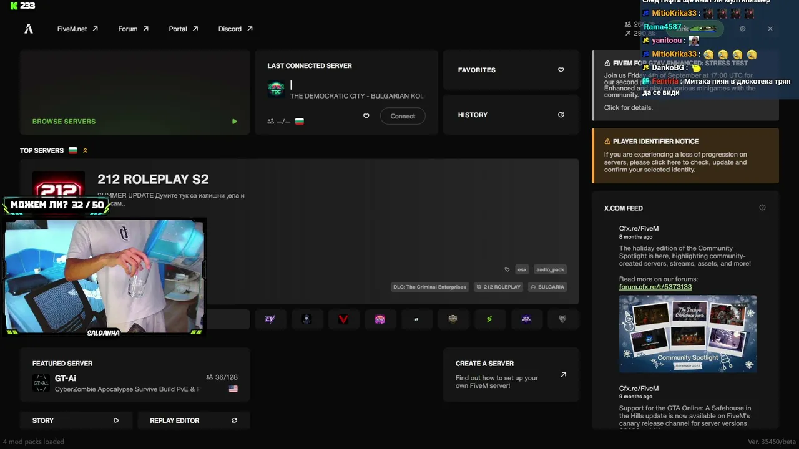Select the pink sunset server icon
Viewport: 799px width, 449px height.
pyautogui.click(x=380, y=319)
